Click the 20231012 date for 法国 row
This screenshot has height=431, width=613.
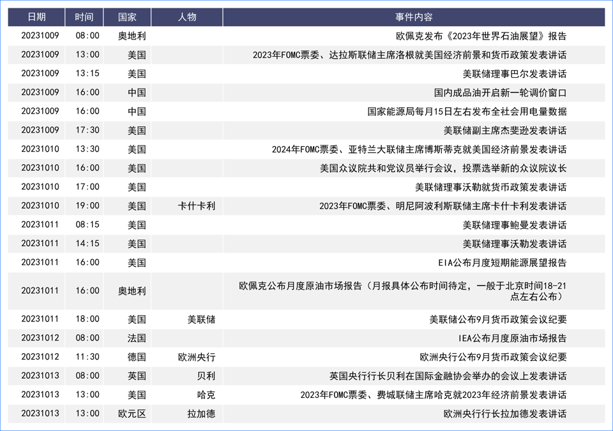tap(40, 338)
